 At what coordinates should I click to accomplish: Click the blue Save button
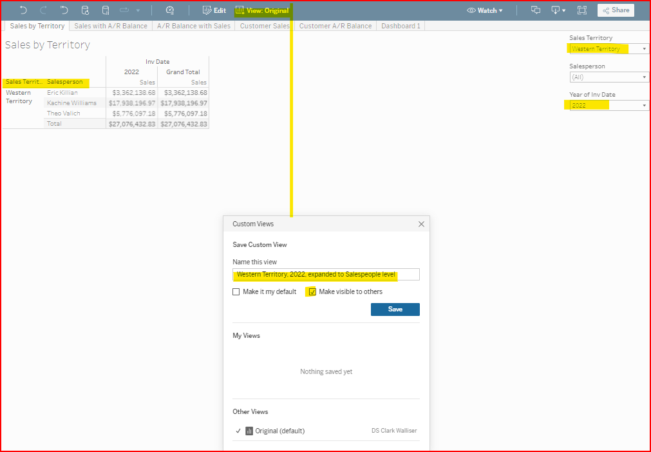395,310
